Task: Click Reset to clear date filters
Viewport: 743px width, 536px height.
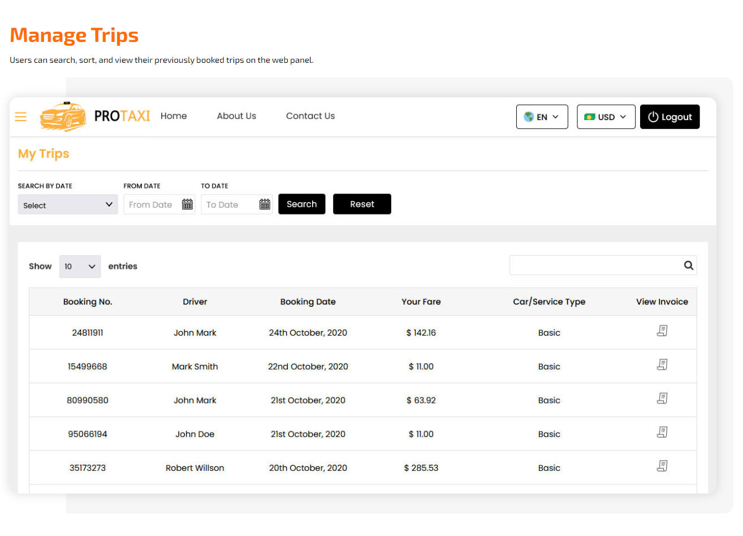Action: pos(362,204)
